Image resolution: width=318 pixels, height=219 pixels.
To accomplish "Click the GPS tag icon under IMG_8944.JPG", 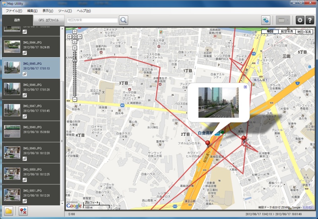I will tap(25, 53).
